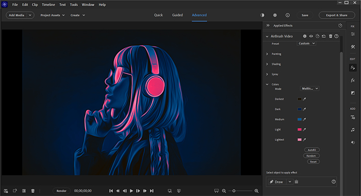Open the Transitions panel icon
This screenshot has height=196, width=361.
[353, 93]
